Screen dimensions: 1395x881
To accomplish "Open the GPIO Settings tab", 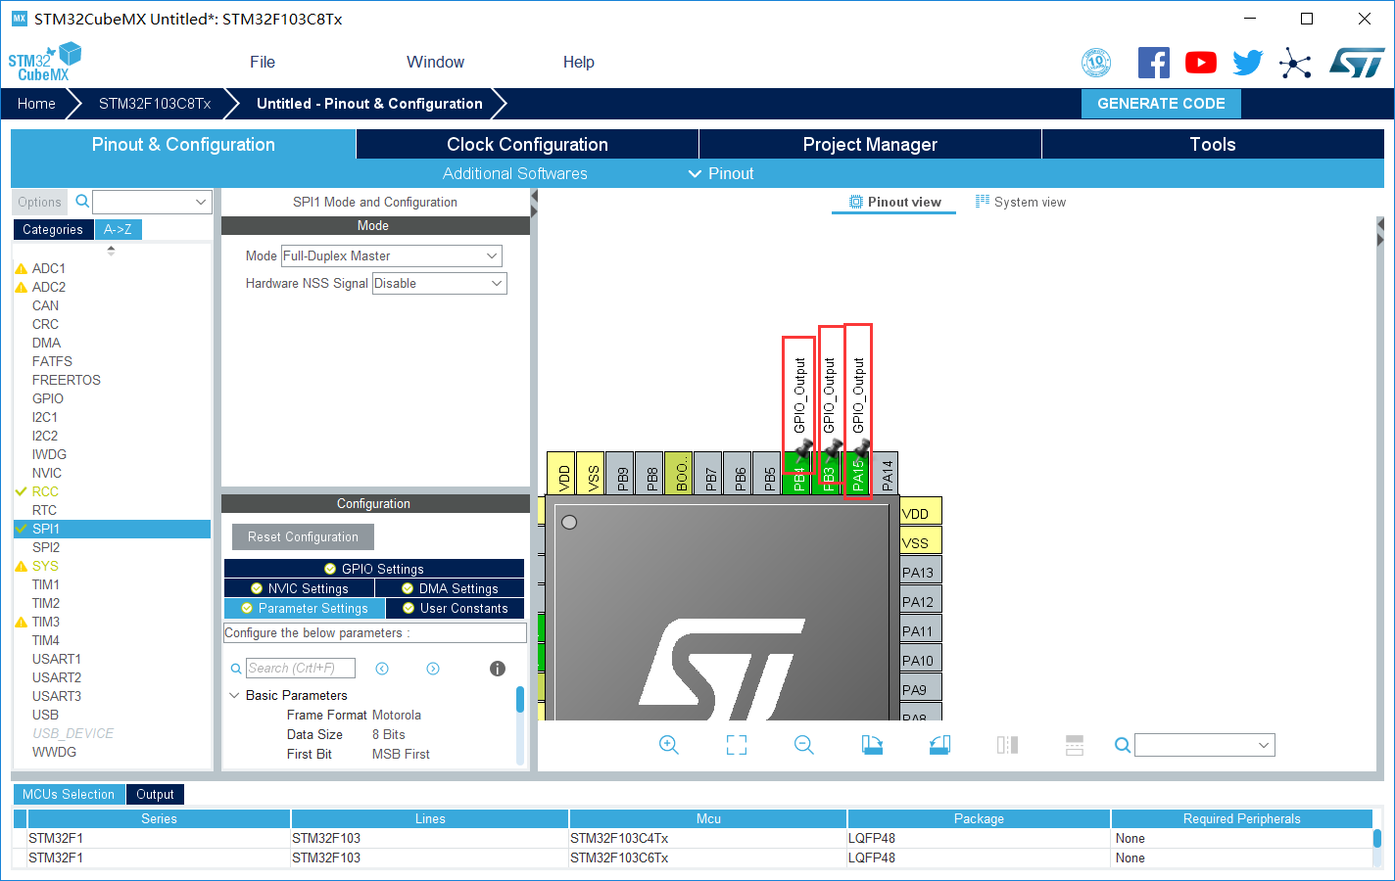I will tap(374, 569).
